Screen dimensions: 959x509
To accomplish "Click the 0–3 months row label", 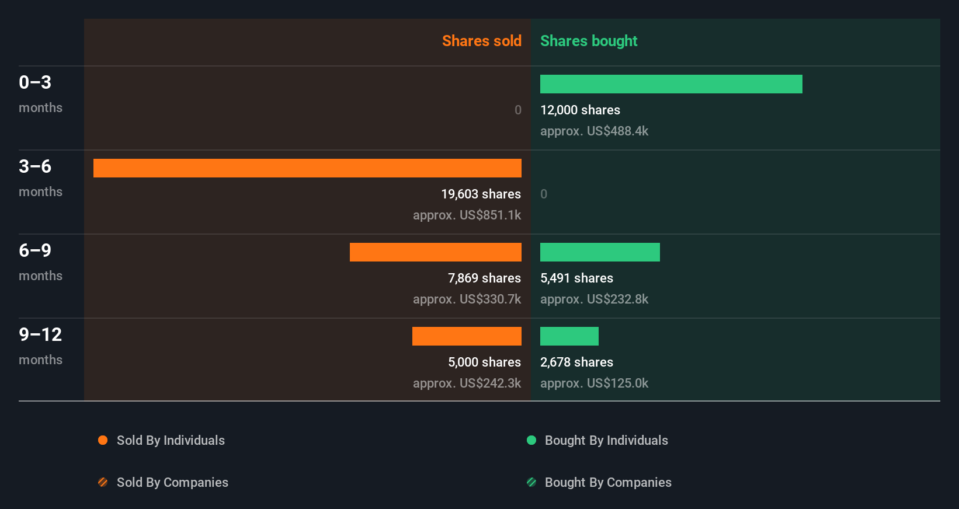I will pyautogui.click(x=40, y=94).
